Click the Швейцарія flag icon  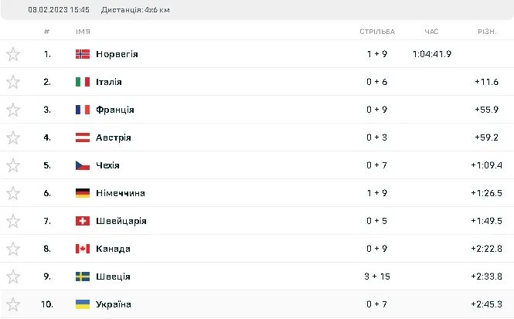[83, 221]
